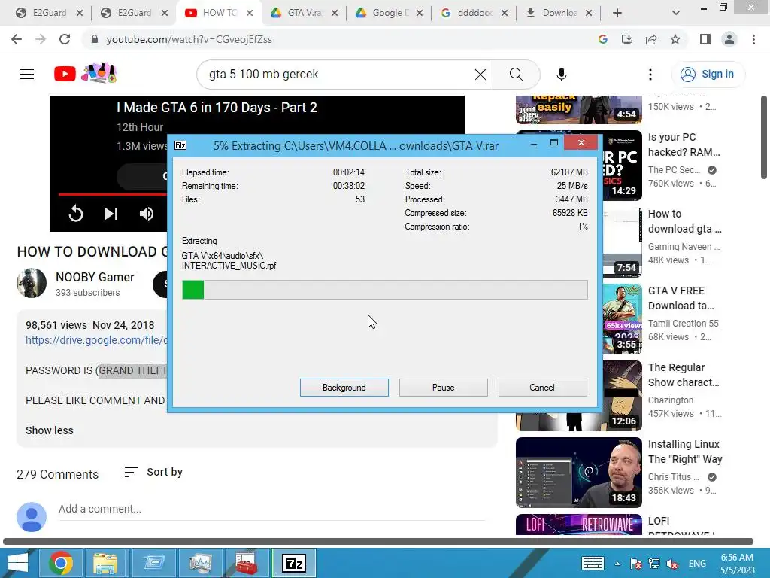Open 'How to download gta' video title
This screenshot has width=770, height=578.
tap(684, 221)
